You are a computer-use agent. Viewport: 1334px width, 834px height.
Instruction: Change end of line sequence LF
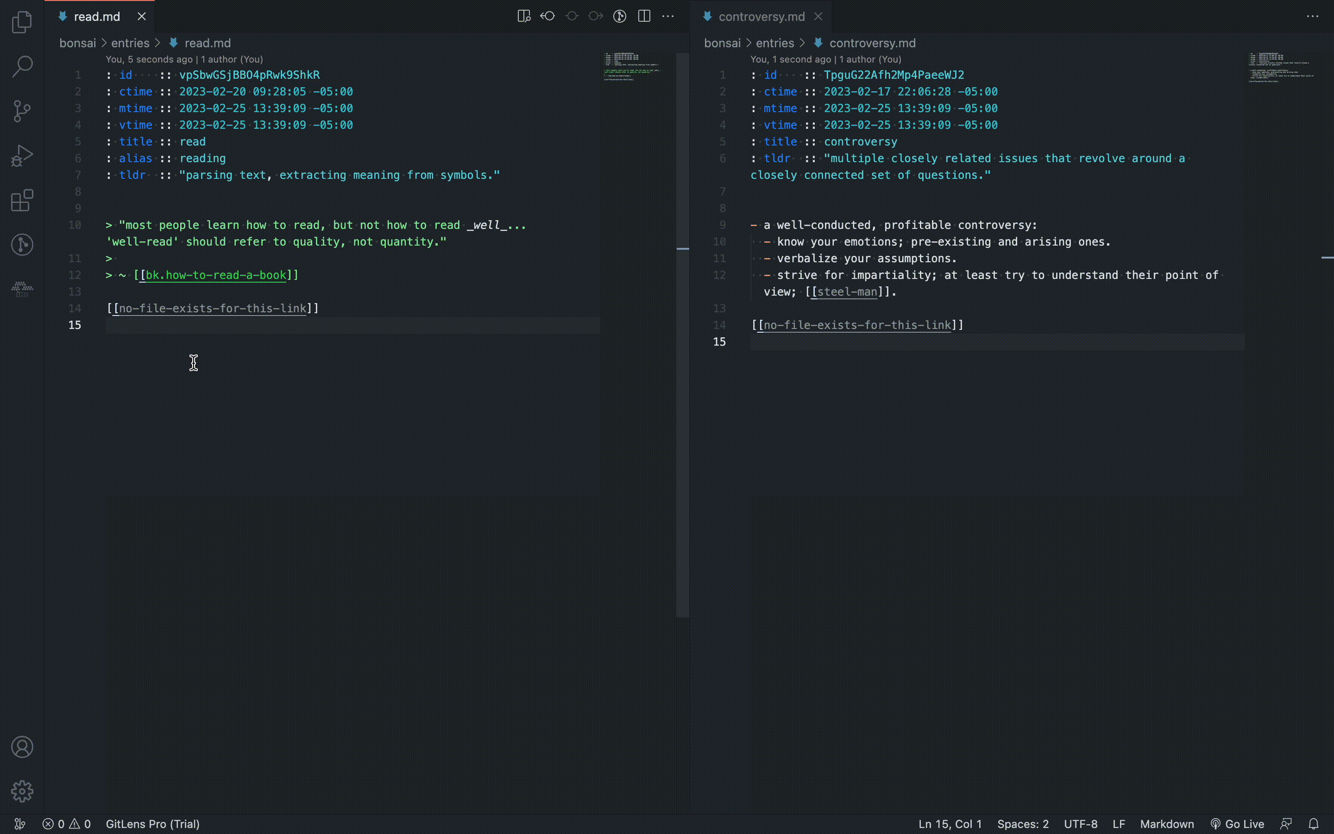1119,824
